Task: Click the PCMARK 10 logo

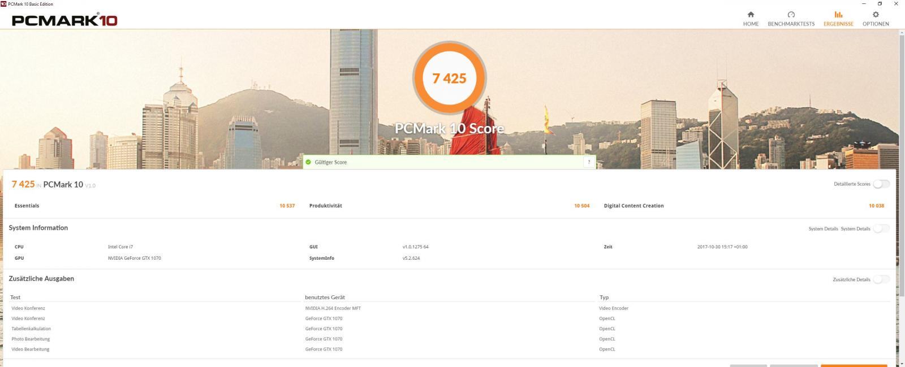Action: click(64, 20)
